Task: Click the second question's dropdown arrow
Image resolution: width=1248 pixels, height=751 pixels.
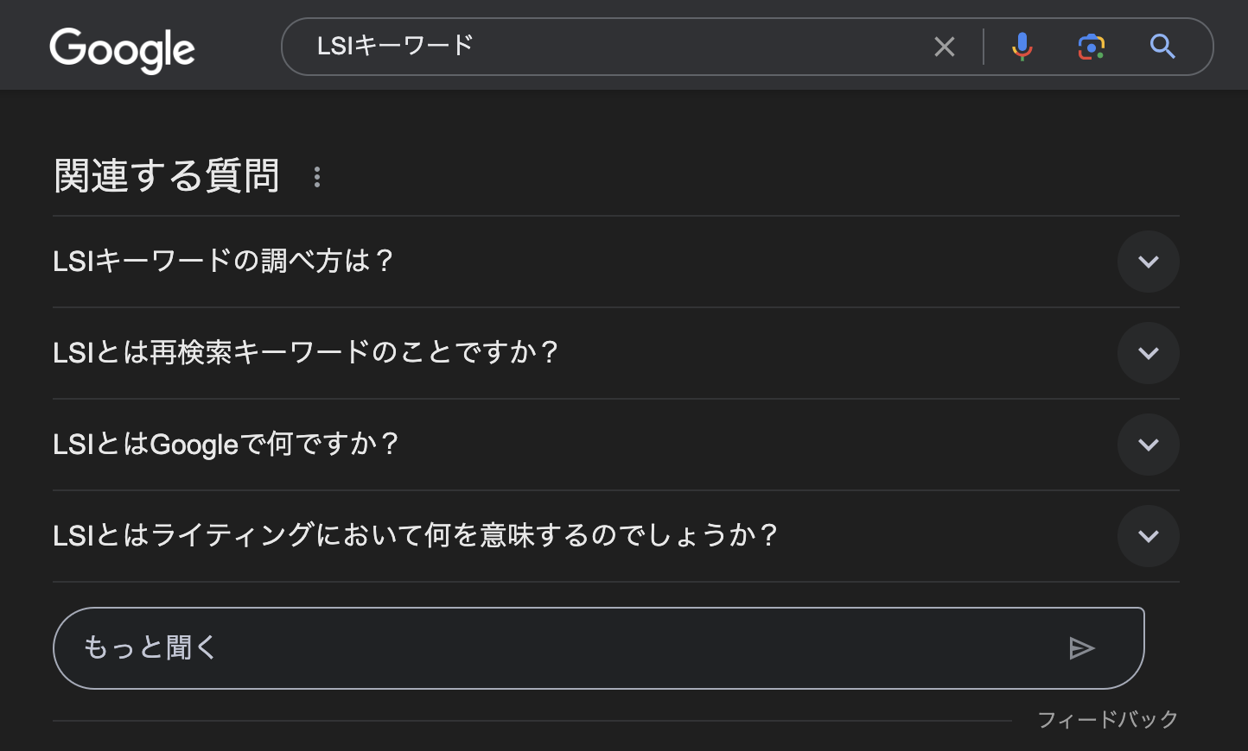Action: pos(1149,353)
